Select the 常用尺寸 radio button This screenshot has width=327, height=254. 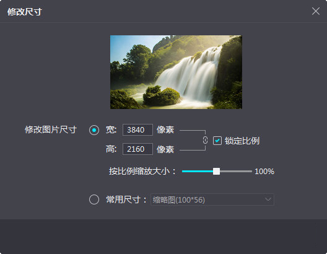point(94,199)
